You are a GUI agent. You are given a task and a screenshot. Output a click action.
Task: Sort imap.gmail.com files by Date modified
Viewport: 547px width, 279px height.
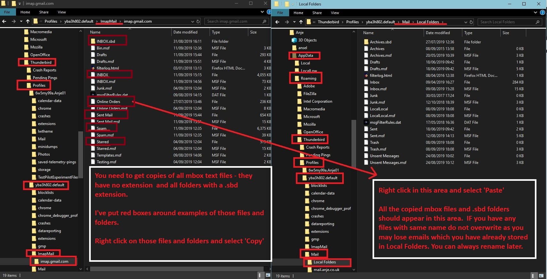(190, 32)
